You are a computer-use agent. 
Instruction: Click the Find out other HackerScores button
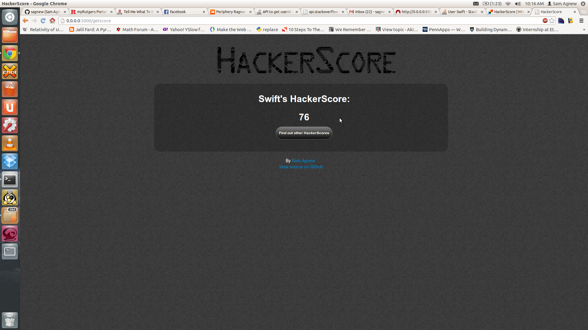304,133
